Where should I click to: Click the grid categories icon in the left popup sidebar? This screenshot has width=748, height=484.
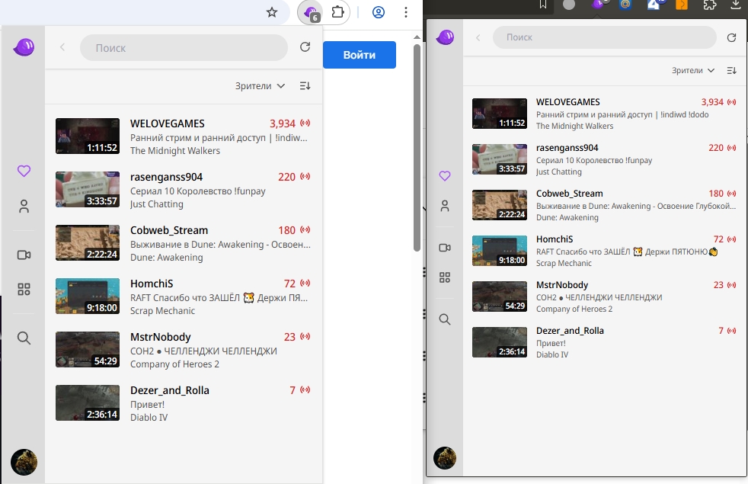coord(24,289)
